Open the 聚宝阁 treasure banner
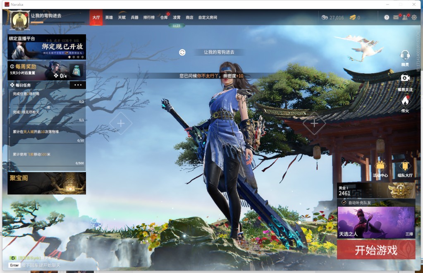This screenshot has width=423, height=273. pos(47,183)
